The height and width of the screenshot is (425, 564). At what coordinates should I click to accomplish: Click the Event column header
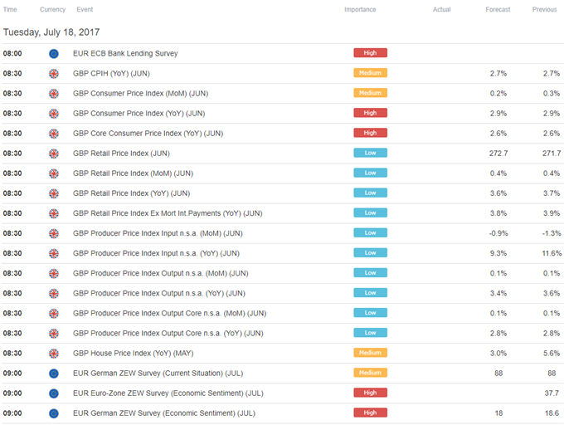click(x=85, y=9)
